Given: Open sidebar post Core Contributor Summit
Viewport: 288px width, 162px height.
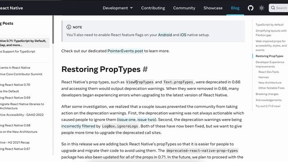Looking at the screenshot, I should coord(21,74).
